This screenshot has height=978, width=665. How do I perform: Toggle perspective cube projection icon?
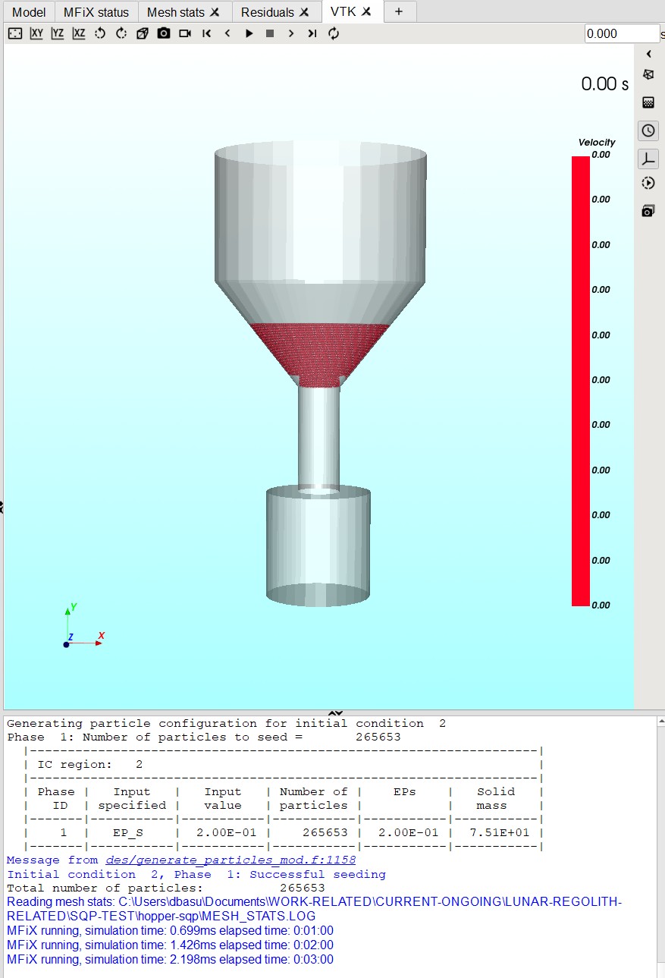(143, 33)
